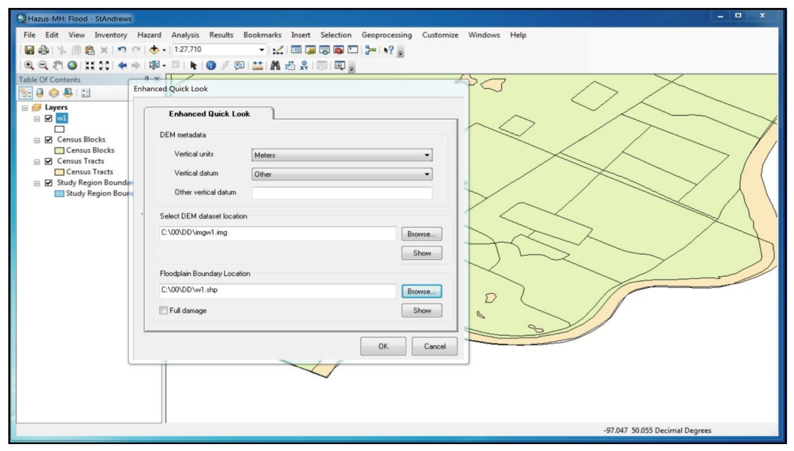Open the Vertical datum dropdown
Image resolution: width=794 pixels, height=451 pixels.
[427, 174]
